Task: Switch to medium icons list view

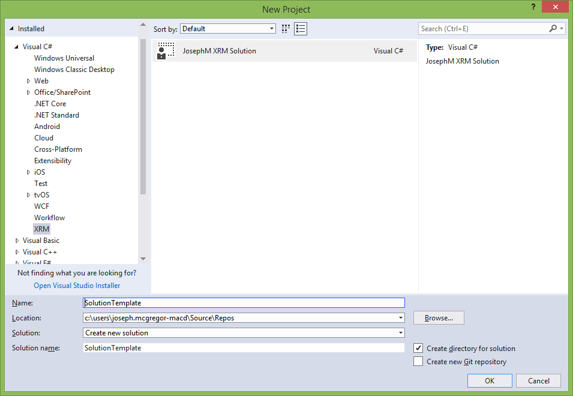Action: [x=301, y=29]
